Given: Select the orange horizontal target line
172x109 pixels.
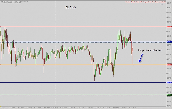Looking at the screenshot, I should coord(83,65).
